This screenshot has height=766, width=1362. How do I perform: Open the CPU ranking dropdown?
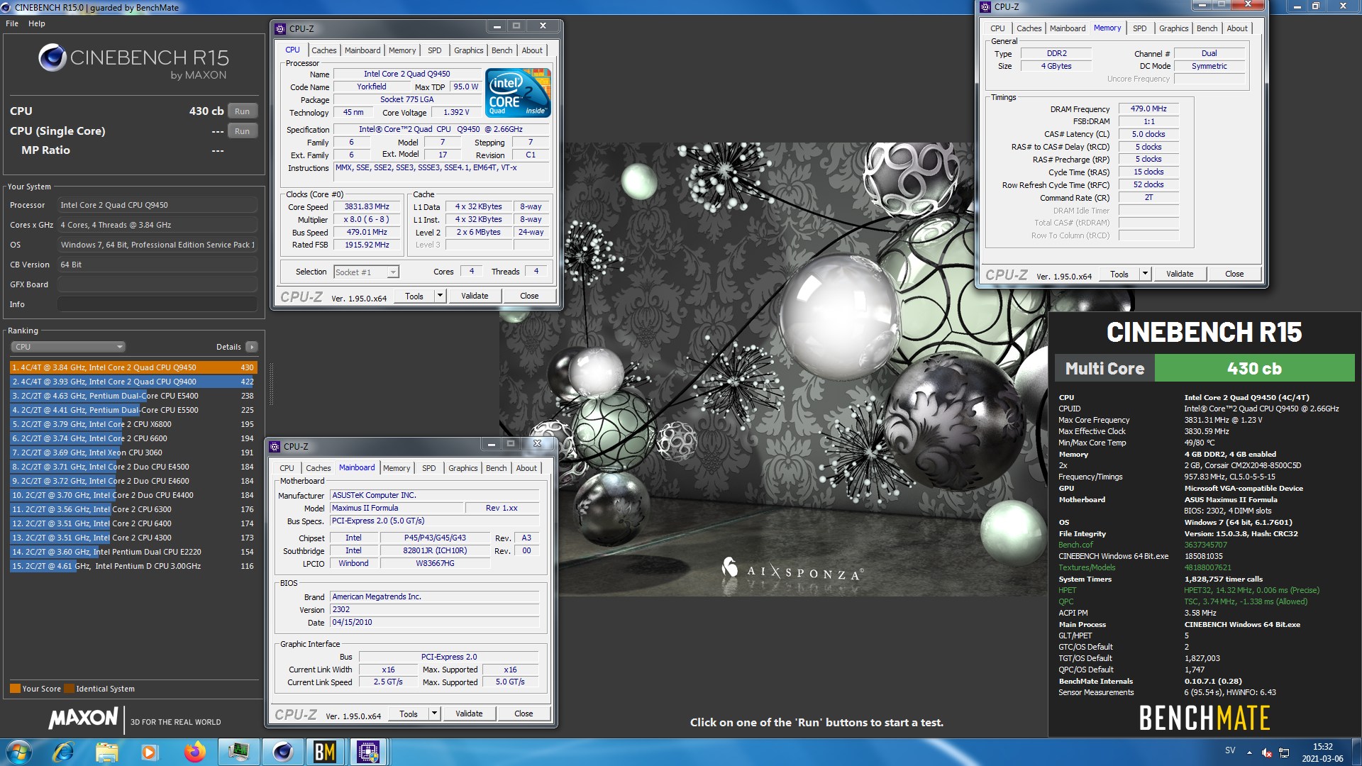(68, 347)
